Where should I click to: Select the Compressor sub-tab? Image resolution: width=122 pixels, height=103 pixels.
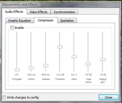(x=46, y=20)
